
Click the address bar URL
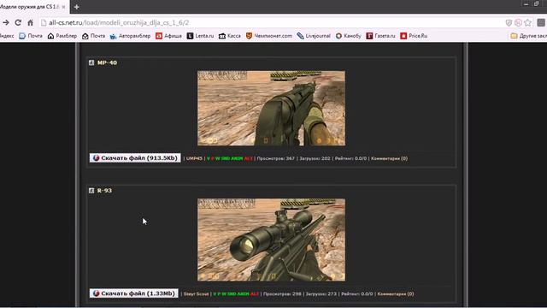119,23
